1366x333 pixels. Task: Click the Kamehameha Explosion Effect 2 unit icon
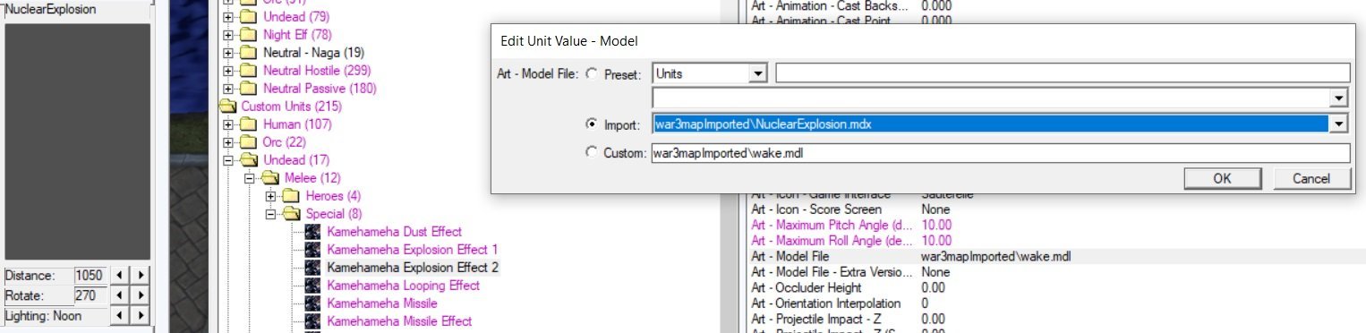click(x=313, y=268)
